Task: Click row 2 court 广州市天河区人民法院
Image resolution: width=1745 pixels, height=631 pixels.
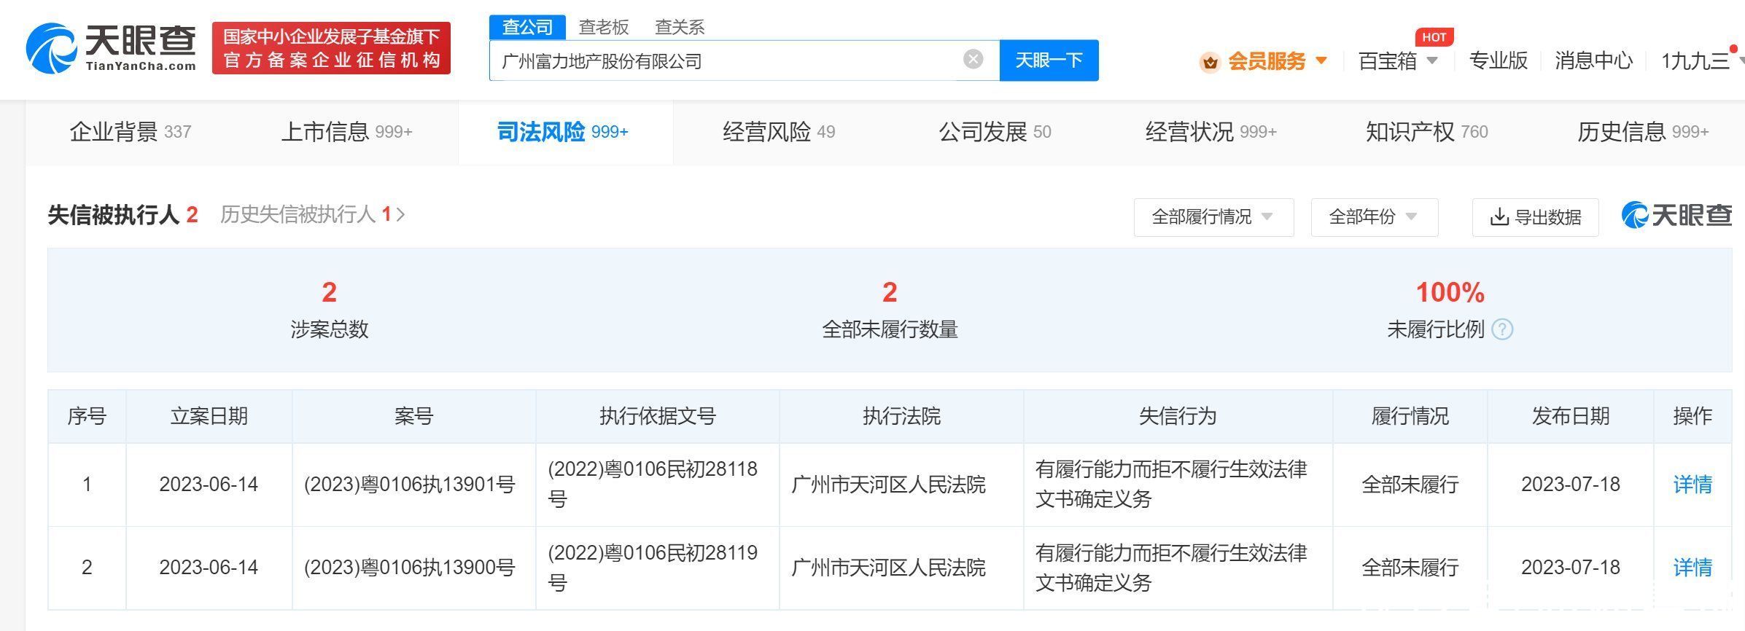Action: point(888,568)
